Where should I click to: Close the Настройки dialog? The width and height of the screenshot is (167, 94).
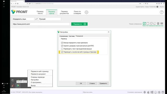[x=109, y=32]
